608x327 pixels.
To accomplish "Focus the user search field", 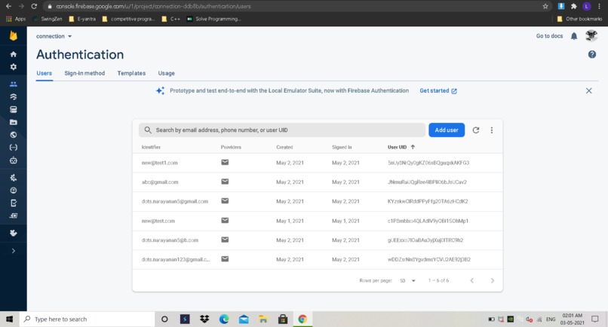I will 282,130.
